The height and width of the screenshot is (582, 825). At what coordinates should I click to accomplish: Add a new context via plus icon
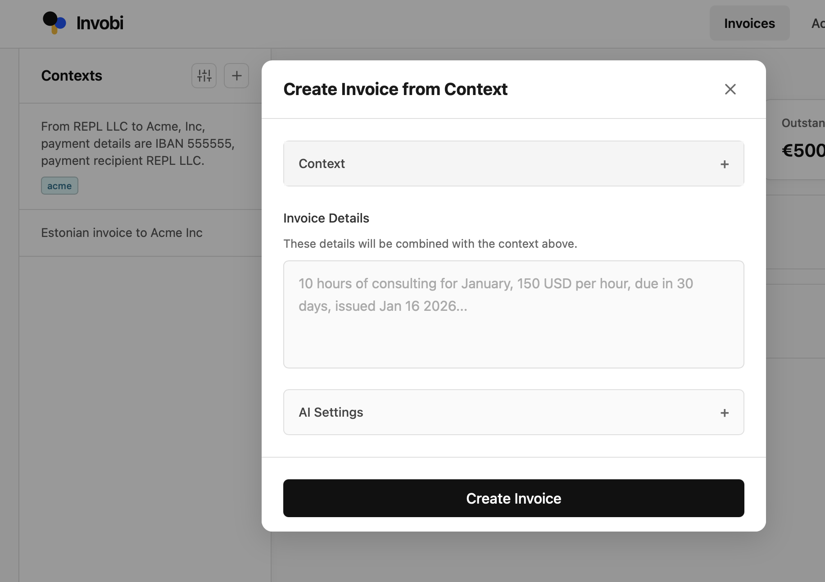(x=236, y=75)
